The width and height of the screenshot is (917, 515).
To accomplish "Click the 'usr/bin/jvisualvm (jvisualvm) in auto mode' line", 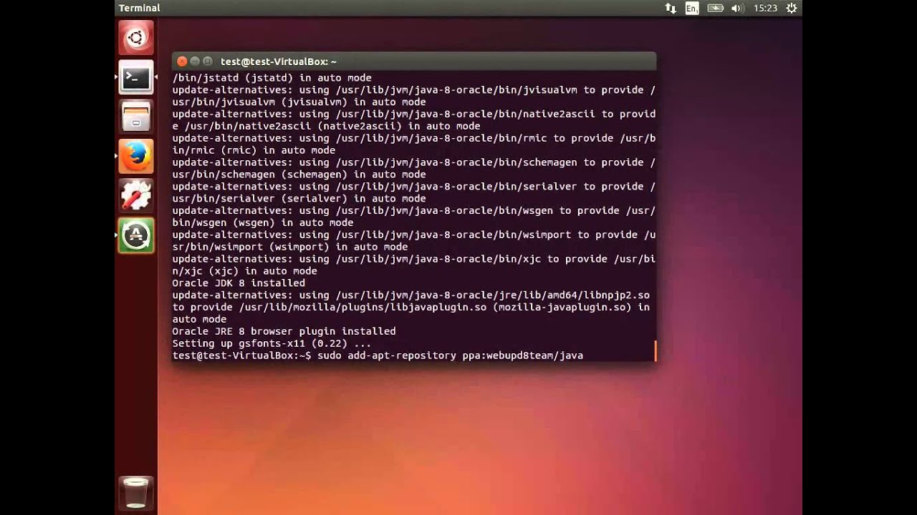I will click(x=299, y=102).
